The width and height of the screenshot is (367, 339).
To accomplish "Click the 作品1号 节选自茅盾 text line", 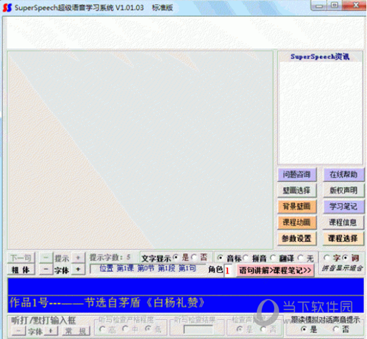I will [186, 304].
